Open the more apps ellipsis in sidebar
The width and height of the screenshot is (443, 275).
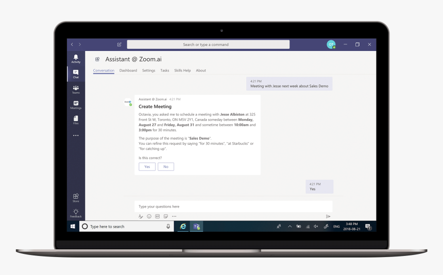[x=76, y=135]
